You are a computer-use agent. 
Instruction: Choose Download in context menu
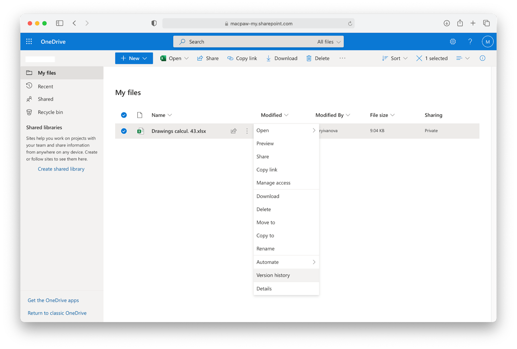[x=286, y=196]
